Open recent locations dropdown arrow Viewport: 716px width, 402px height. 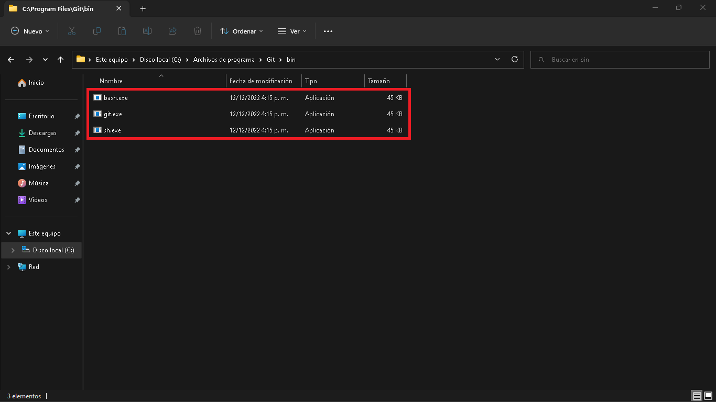click(x=45, y=60)
